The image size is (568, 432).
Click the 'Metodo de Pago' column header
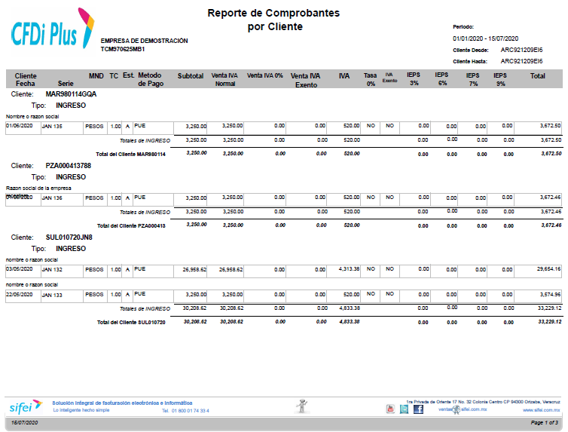tap(151, 79)
